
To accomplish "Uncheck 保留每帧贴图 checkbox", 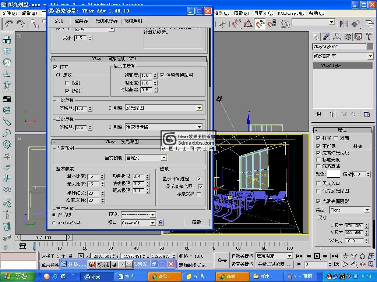I will tap(162, 75).
